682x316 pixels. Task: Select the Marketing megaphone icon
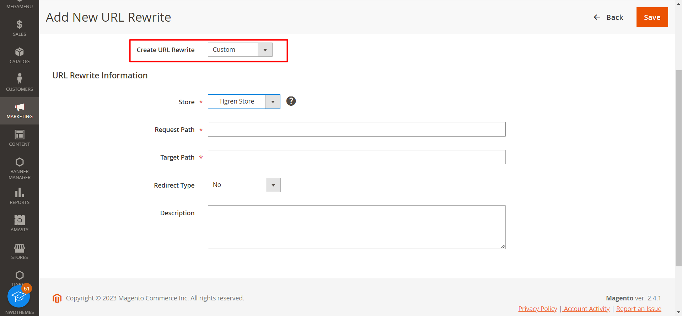tap(20, 107)
